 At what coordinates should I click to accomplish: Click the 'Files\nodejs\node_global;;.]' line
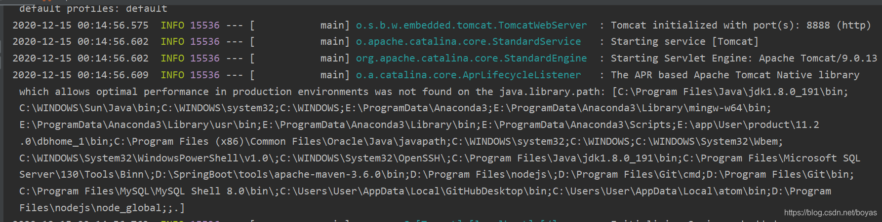(x=102, y=208)
